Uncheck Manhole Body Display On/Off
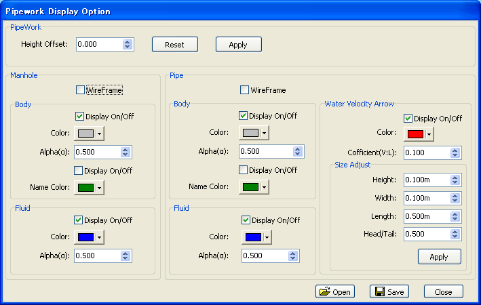This screenshot has width=481, height=305. point(80,116)
